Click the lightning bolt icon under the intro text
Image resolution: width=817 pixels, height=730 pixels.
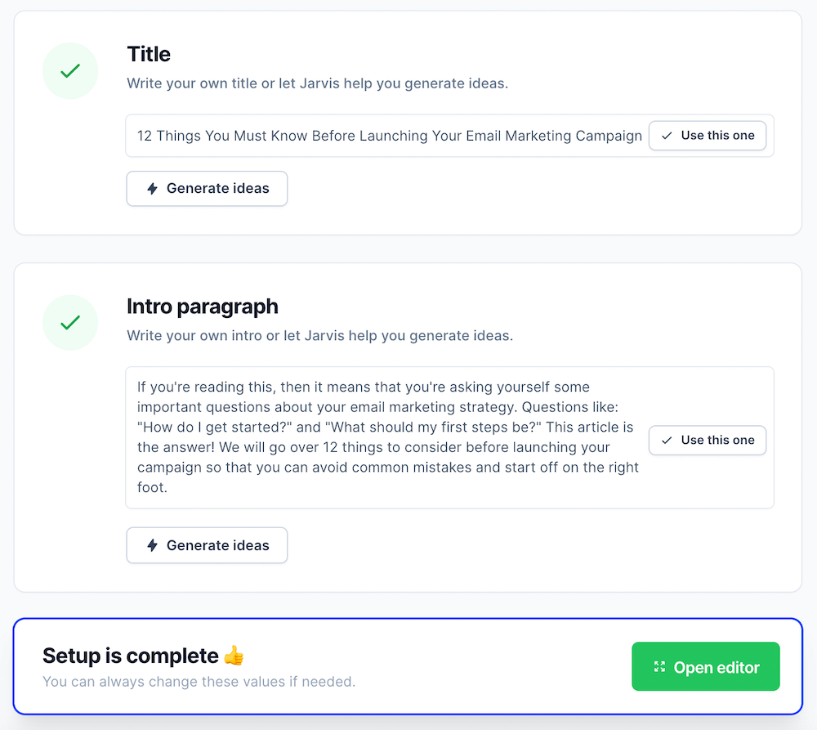(152, 545)
